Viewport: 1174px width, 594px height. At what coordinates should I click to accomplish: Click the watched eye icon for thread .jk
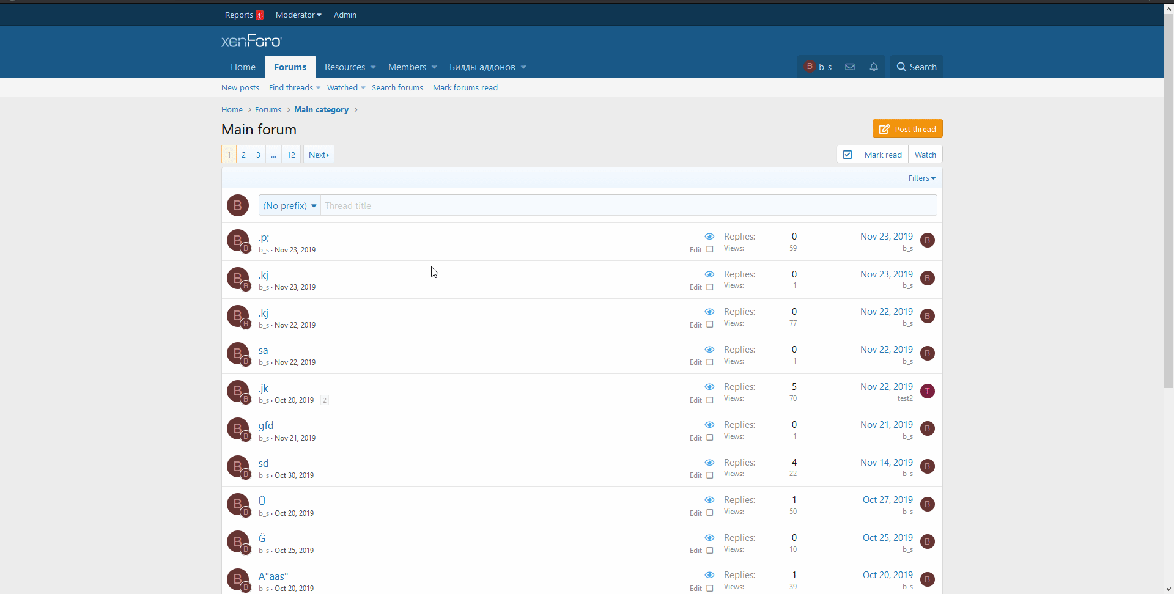click(x=709, y=387)
